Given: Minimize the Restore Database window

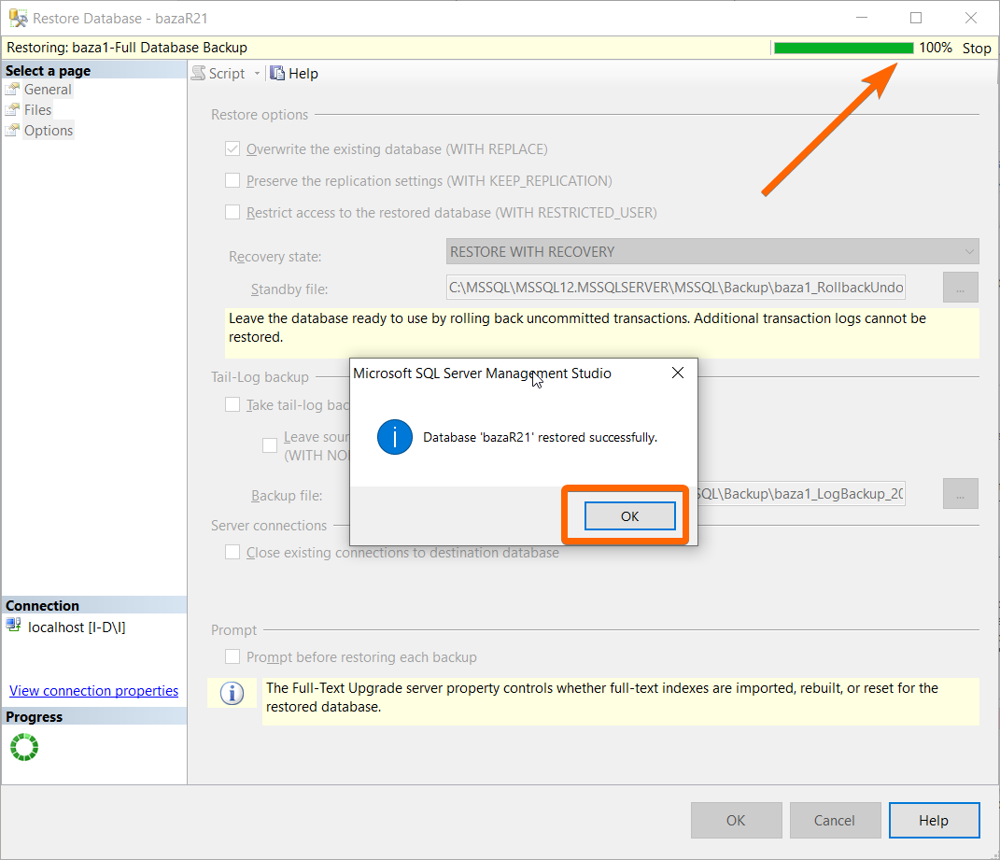Looking at the screenshot, I should point(862,18).
